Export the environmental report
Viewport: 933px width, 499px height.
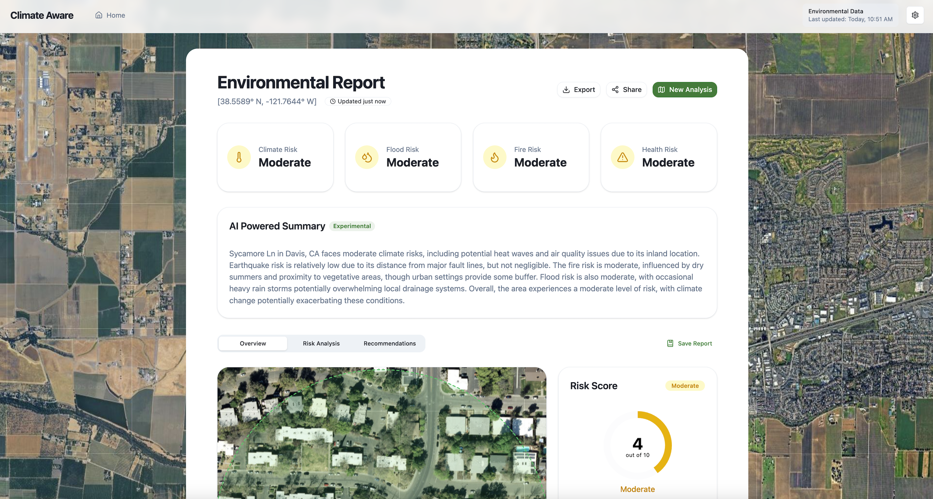(x=578, y=90)
